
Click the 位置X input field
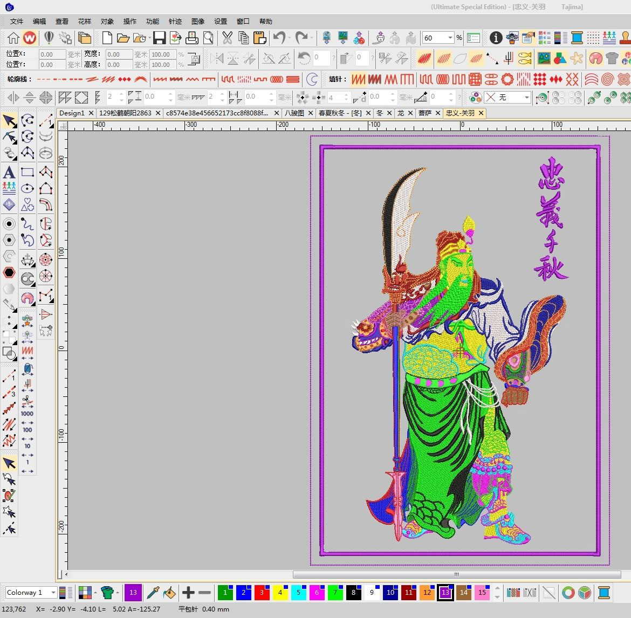pos(52,54)
